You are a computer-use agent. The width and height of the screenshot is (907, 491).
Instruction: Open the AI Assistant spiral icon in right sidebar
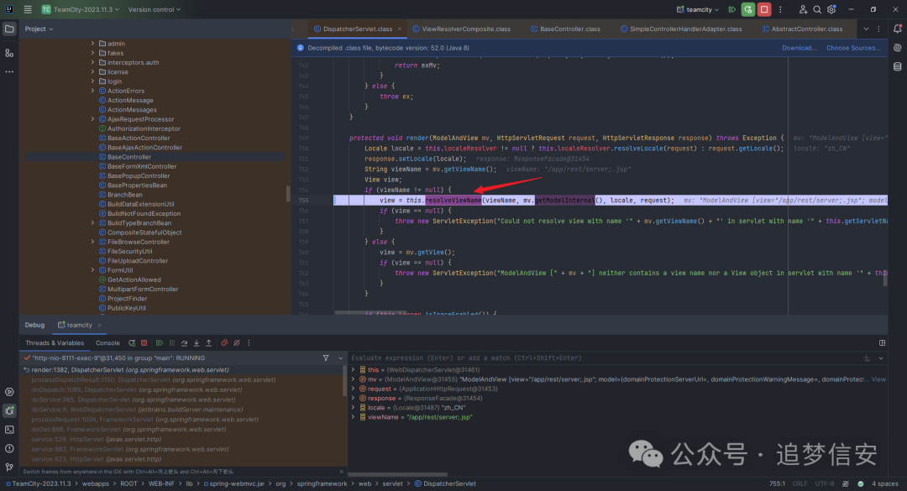(897, 48)
